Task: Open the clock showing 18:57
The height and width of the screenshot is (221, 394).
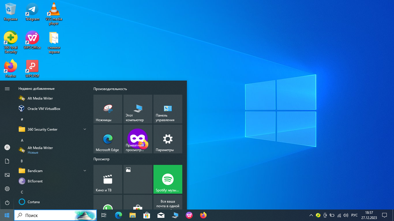Action: (369, 215)
